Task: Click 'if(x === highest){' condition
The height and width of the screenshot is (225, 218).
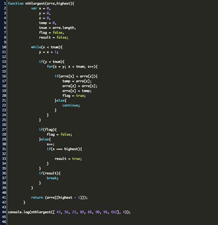Action: [64, 149]
